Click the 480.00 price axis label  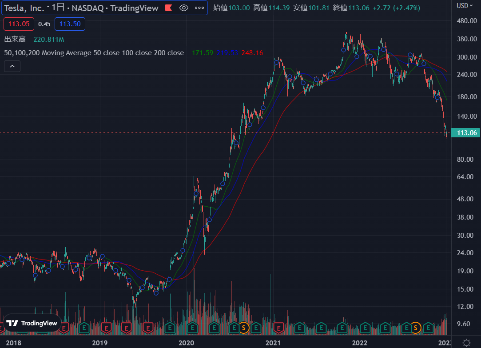tap(467, 21)
